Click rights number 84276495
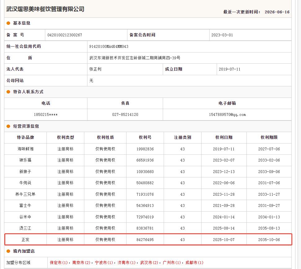The height and width of the screenshot is (269, 301). (145, 240)
